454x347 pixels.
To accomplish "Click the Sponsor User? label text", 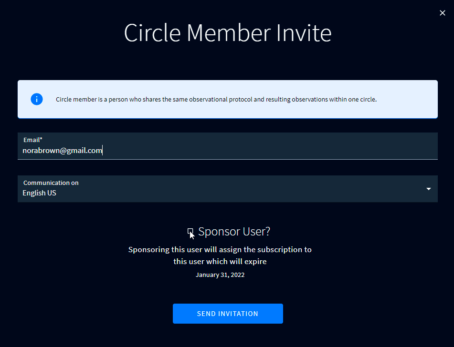I will (x=234, y=232).
